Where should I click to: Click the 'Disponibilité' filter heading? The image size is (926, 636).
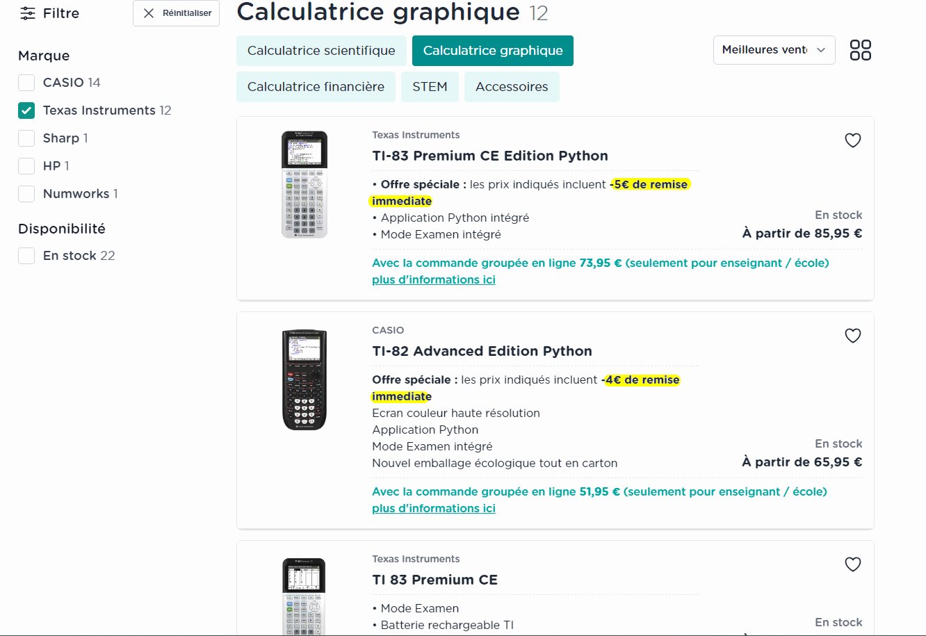click(62, 229)
